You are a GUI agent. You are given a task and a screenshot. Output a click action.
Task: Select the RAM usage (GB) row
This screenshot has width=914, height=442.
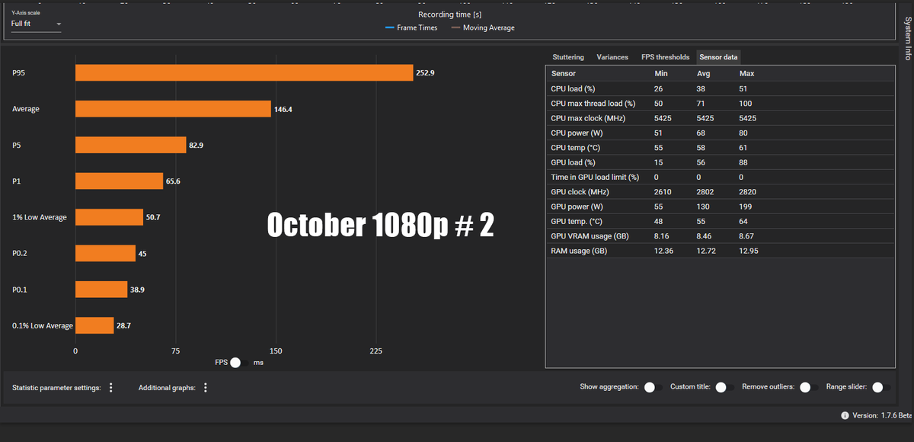click(720, 250)
